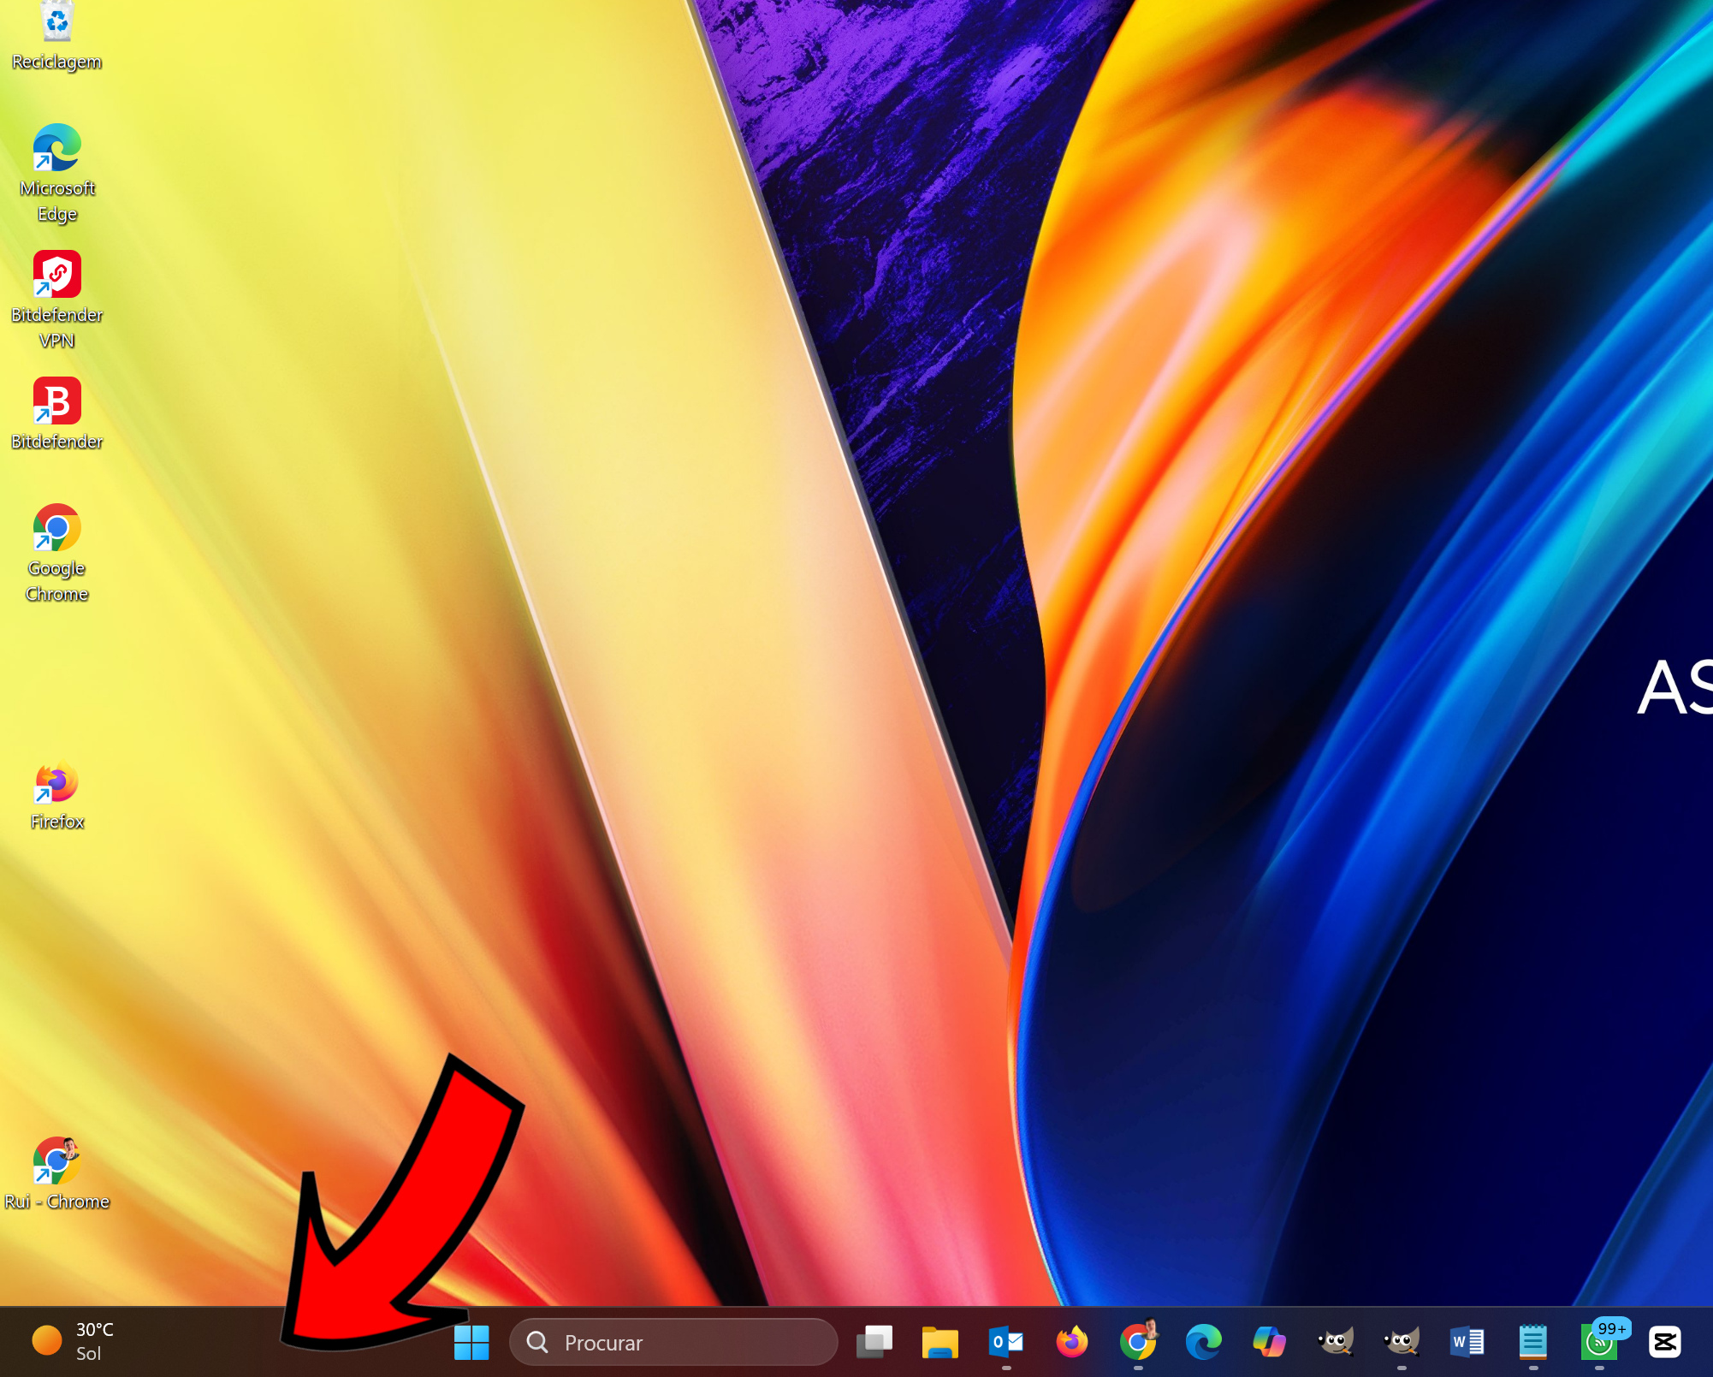The height and width of the screenshot is (1377, 1713).
Task: Select the Reciclagem desktop icon
Action: click(x=56, y=36)
